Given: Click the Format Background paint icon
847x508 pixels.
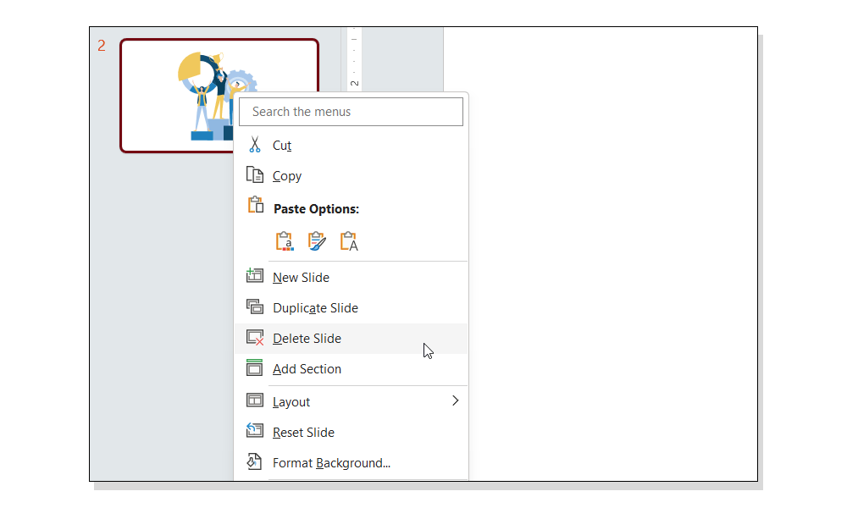Looking at the screenshot, I should 254,461.
